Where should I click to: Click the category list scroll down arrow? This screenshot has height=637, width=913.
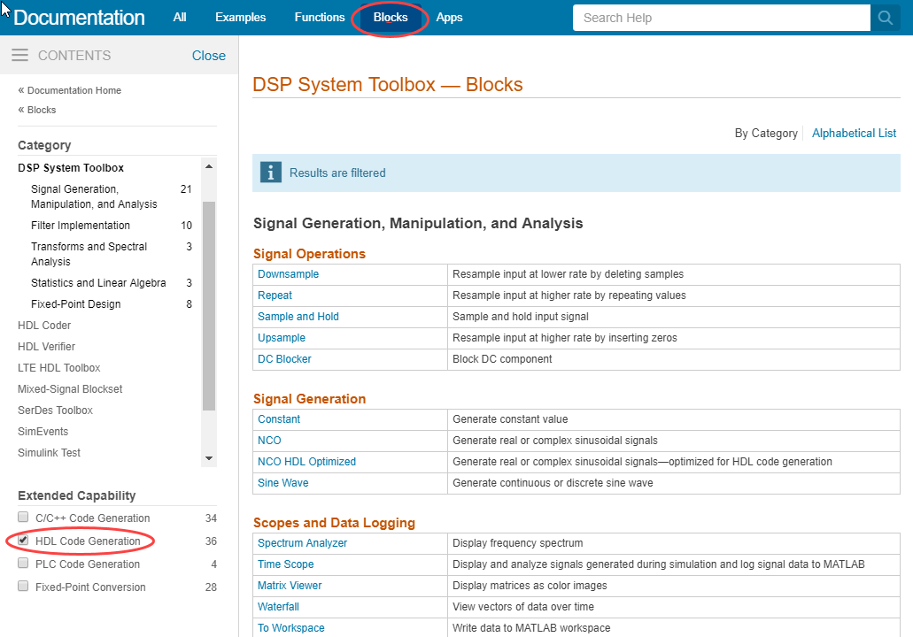click(x=209, y=458)
